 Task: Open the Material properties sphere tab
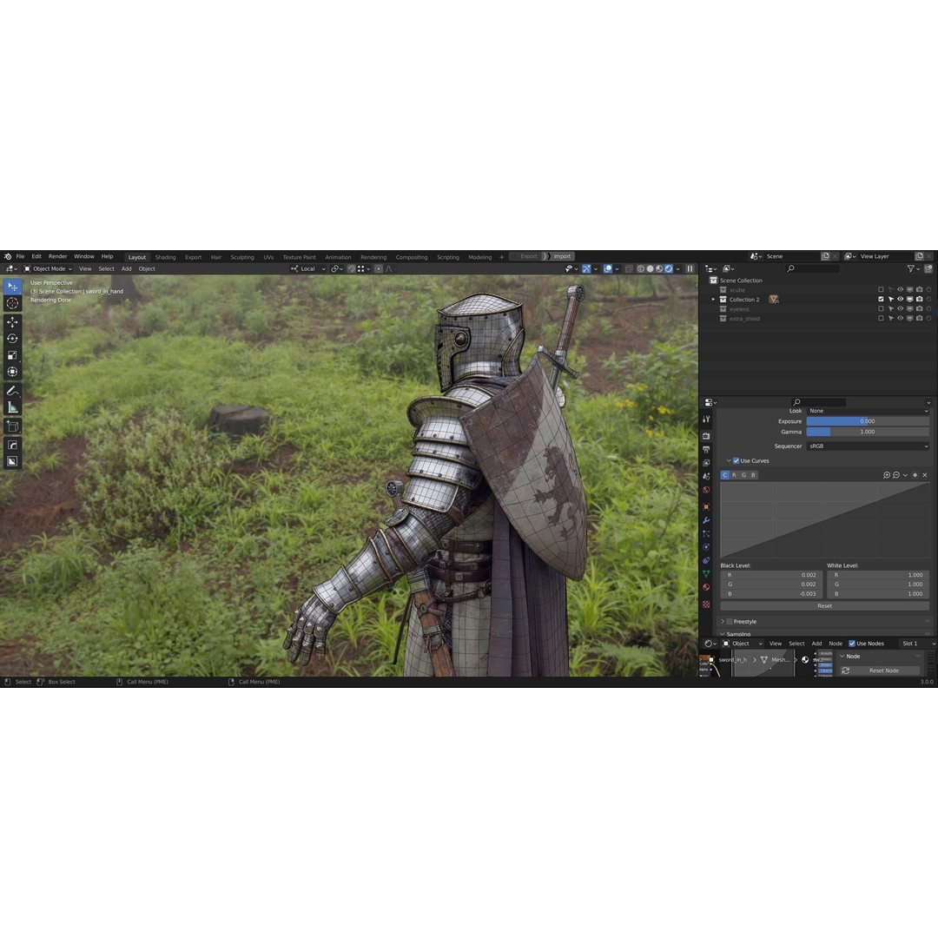[706, 587]
